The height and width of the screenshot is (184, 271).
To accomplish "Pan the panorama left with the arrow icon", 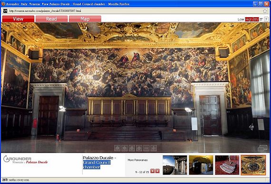I will click(x=117, y=148).
